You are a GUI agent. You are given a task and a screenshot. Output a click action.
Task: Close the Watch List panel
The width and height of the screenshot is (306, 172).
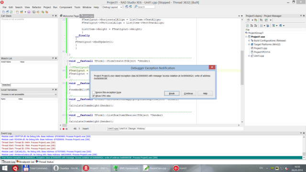[56, 58]
